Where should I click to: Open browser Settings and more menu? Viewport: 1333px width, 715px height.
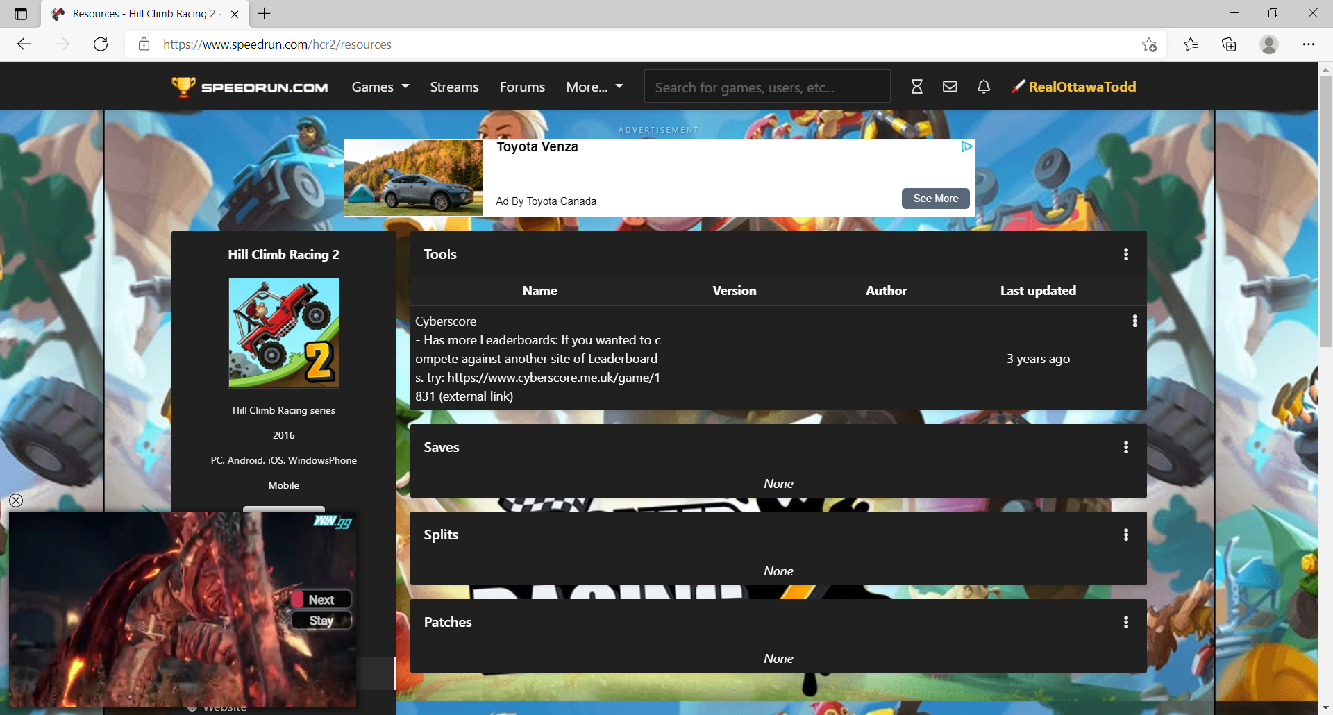point(1309,44)
